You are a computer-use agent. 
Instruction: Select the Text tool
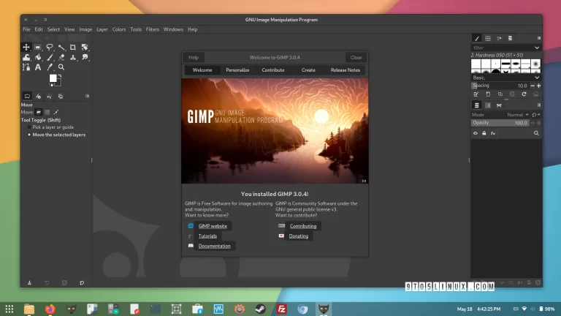38,67
